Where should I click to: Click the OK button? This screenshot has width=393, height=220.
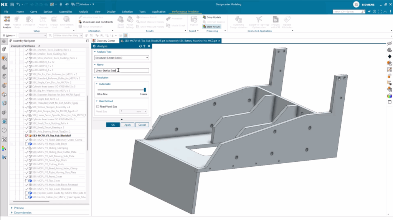coord(113,125)
